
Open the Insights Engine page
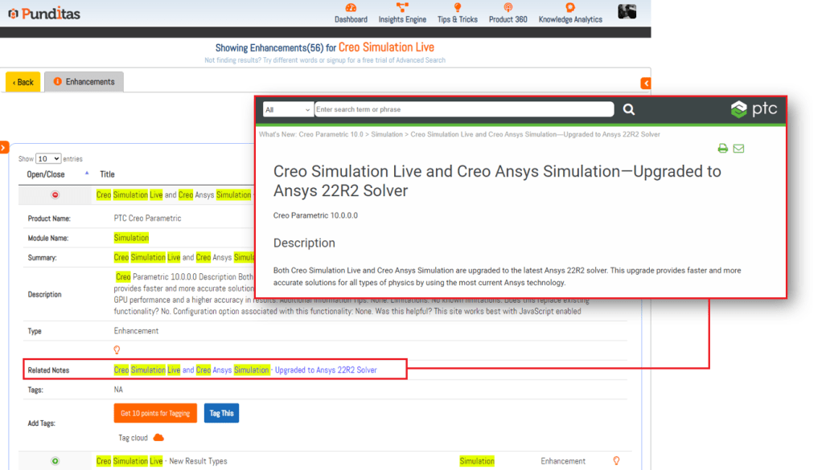[x=402, y=13]
